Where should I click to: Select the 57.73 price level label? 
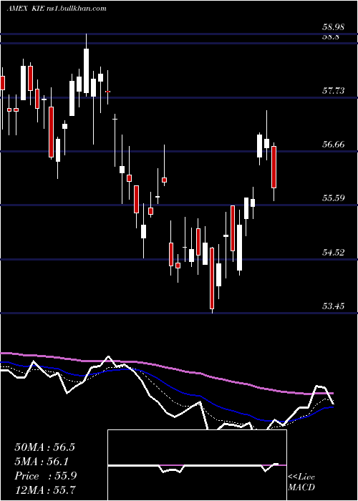pyautogui.click(x=333, y=91)
